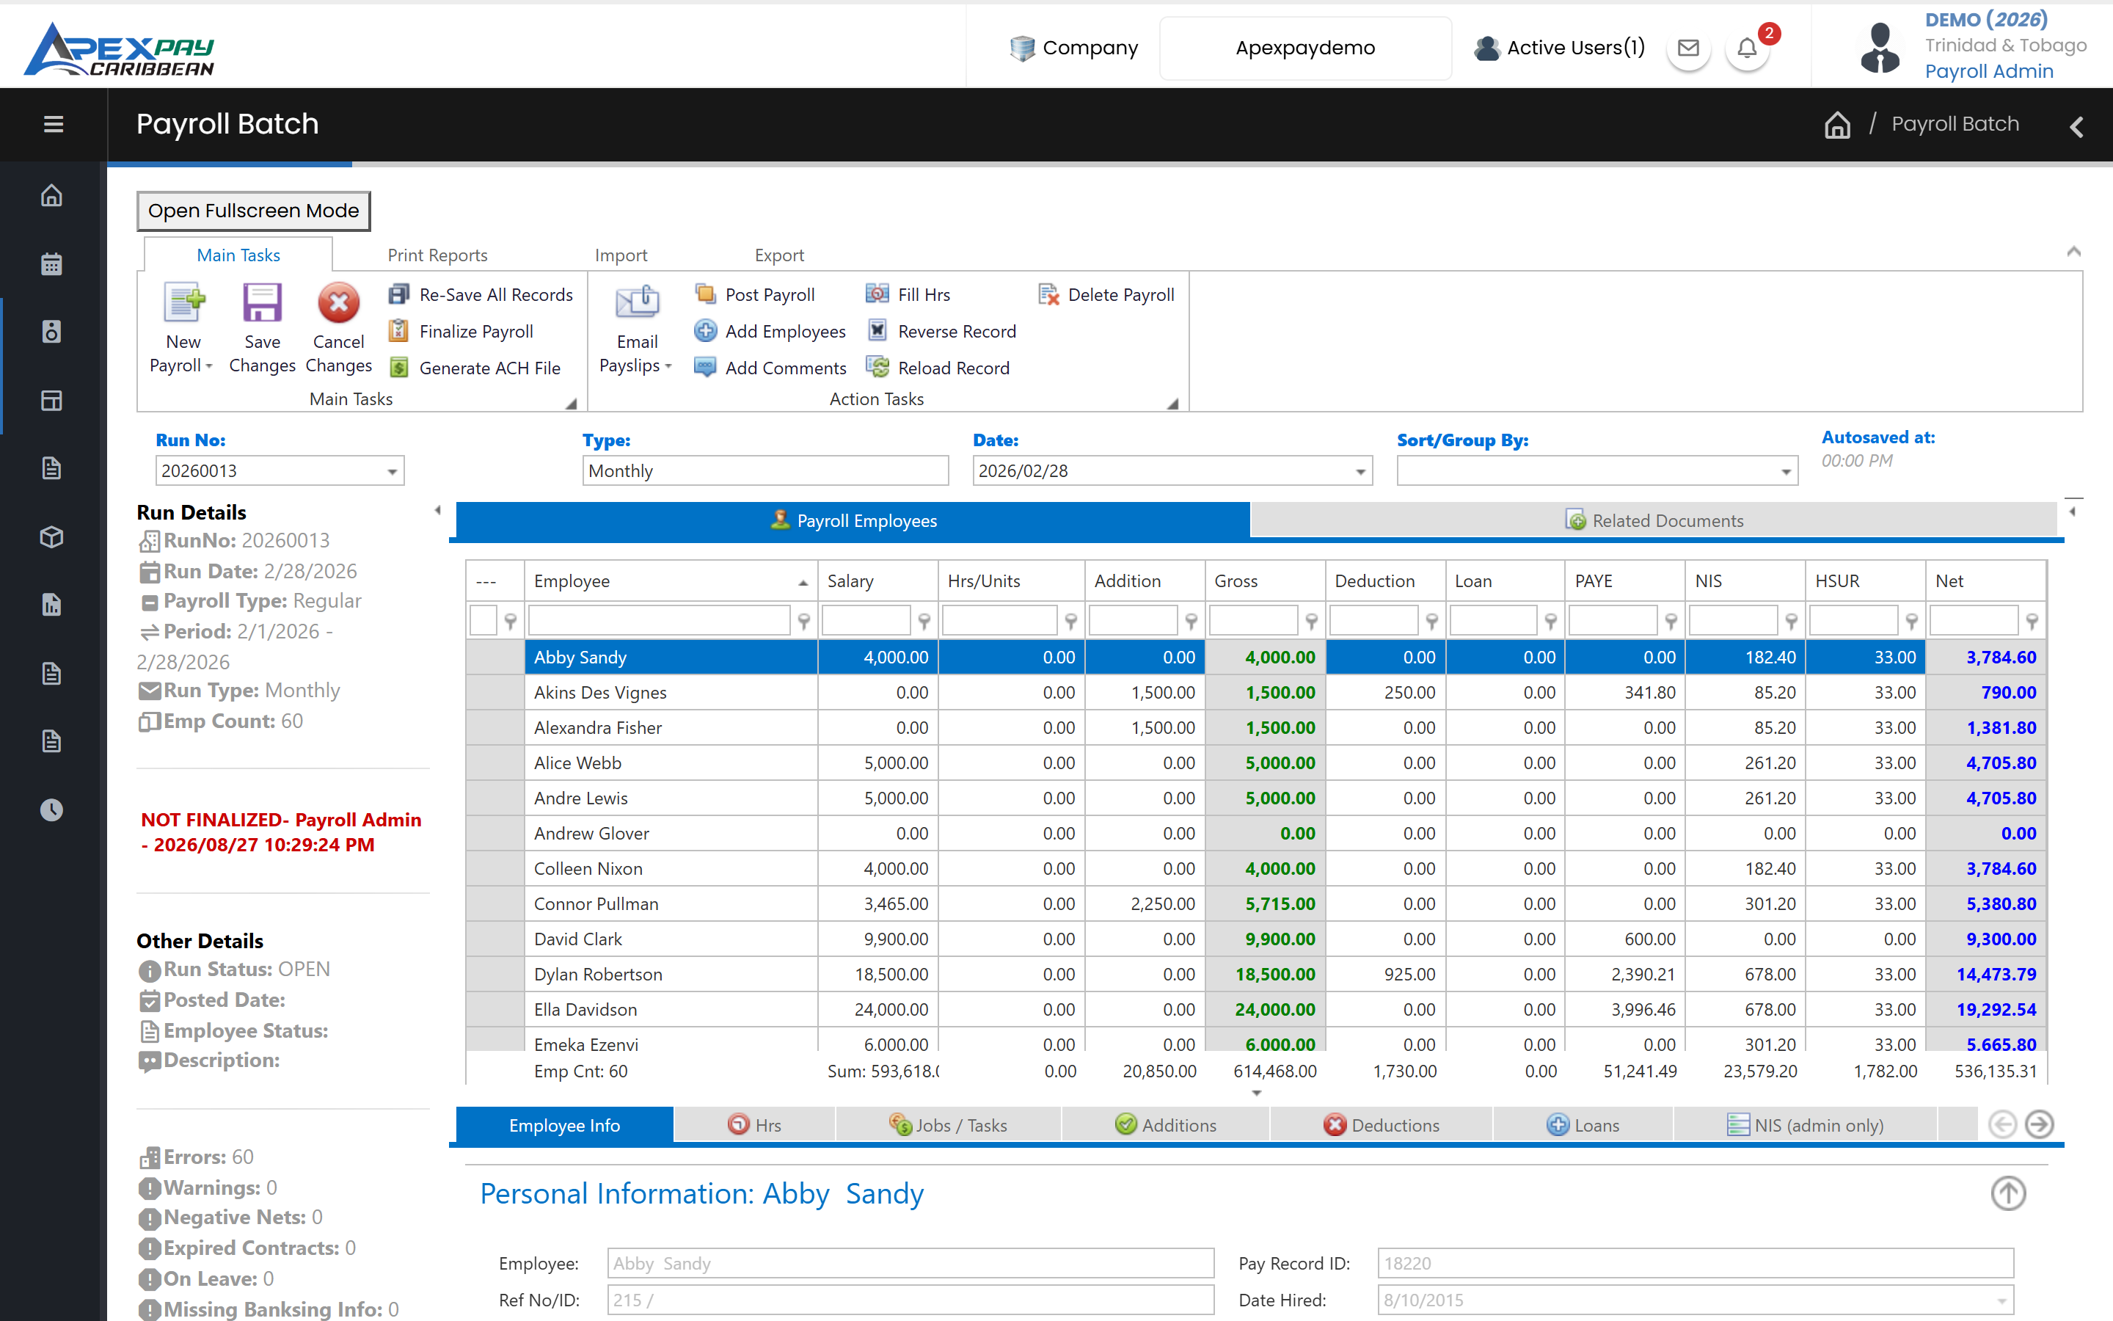Click Re-Save All Records

(481, 294)
